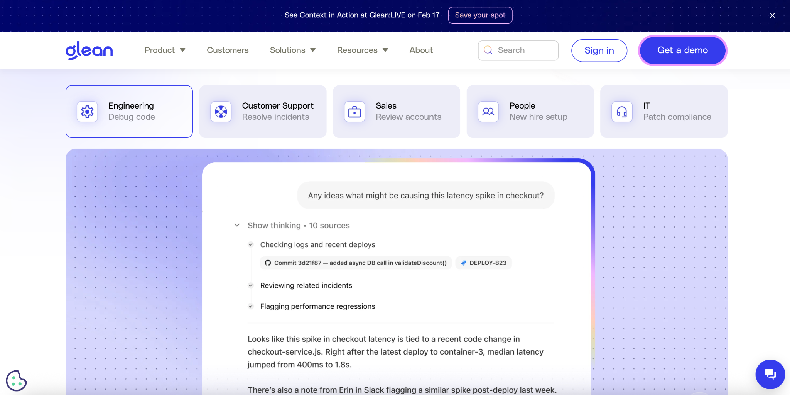Click banner text about Glean:LIVE

point(362,15)
